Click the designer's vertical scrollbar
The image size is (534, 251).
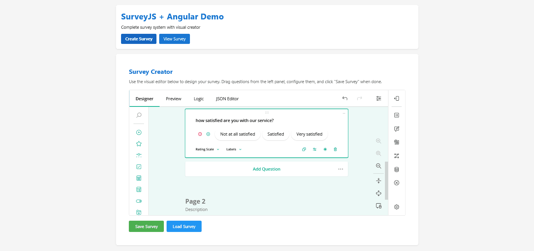[x=386, y=181]
